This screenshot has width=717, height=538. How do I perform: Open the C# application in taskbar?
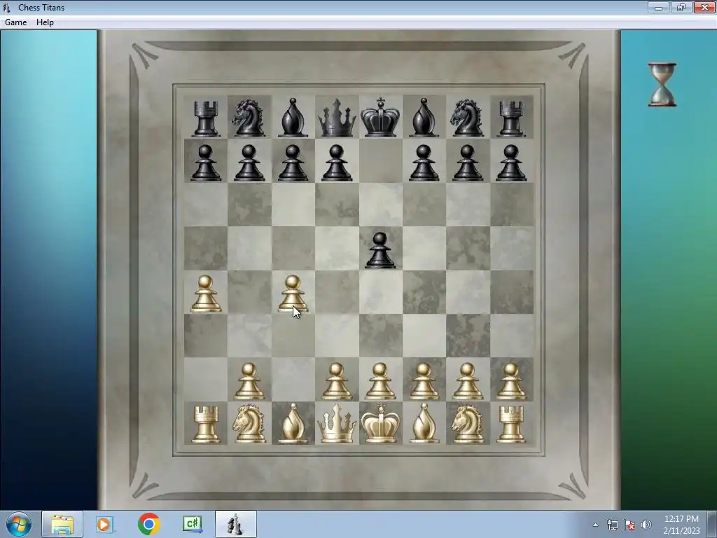[x=192, y=524]
